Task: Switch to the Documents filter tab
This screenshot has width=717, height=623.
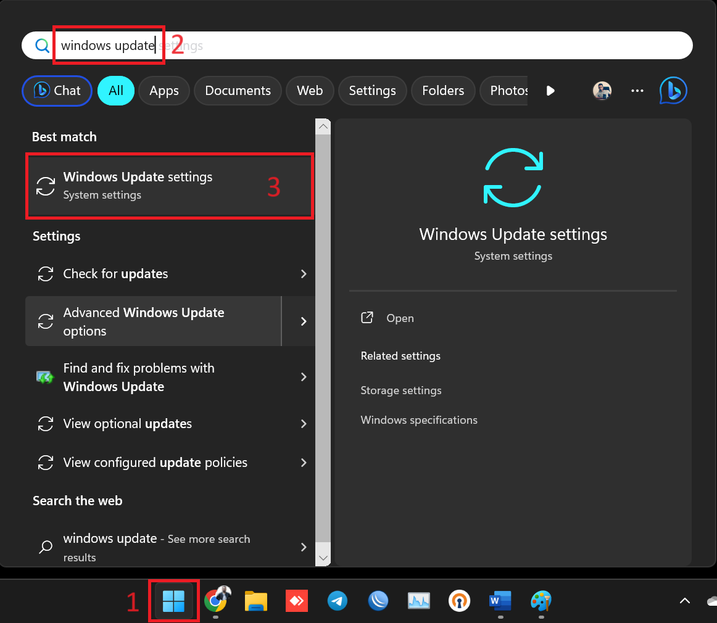Action: [238, 91]
